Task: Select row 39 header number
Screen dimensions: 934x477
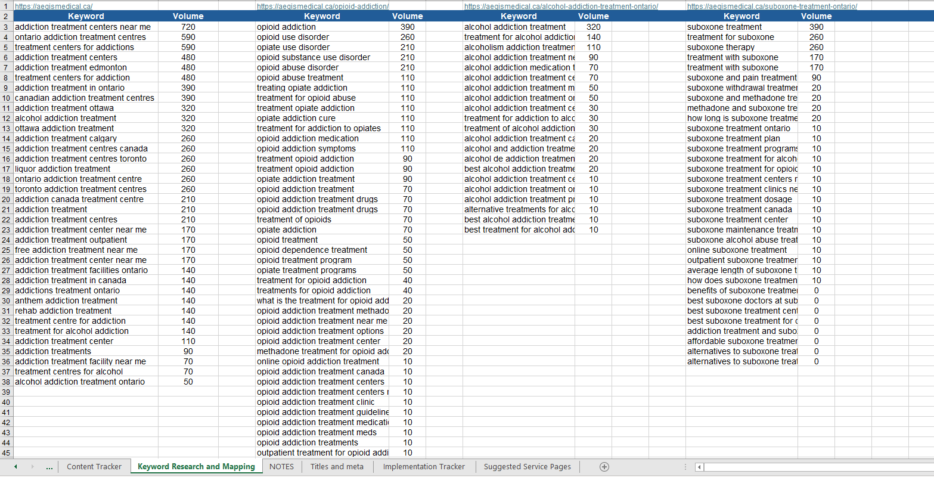Action: [x=7, y=392]
